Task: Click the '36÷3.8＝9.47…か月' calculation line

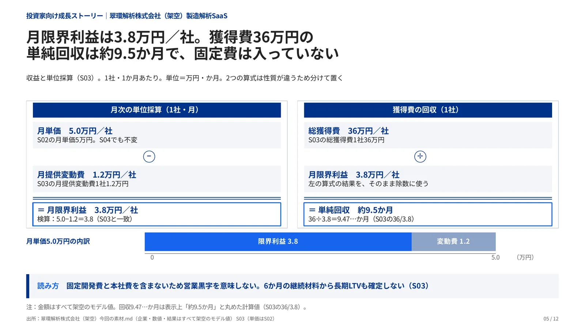Action: point(361,219)
